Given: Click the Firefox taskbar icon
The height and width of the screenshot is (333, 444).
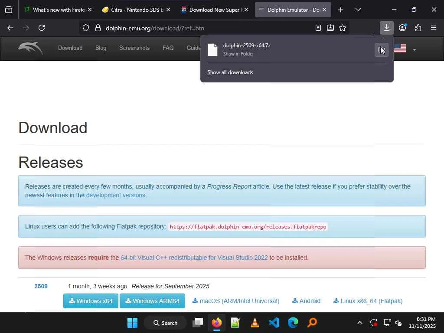Looking at the screenshot, I should [x=217, y=323].
